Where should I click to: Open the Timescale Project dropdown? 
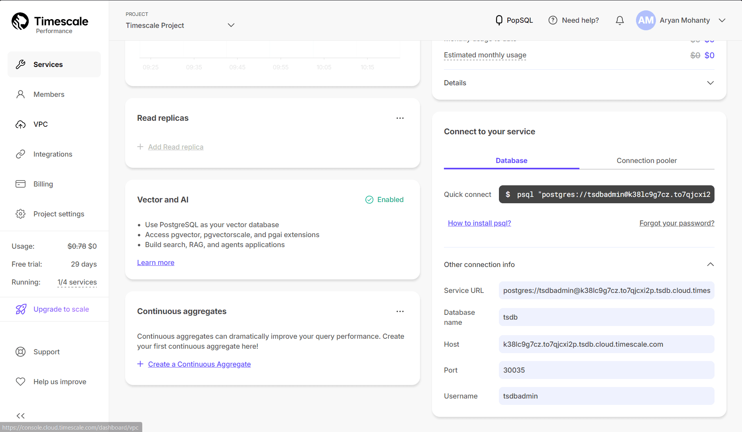[x=231, y=25]
